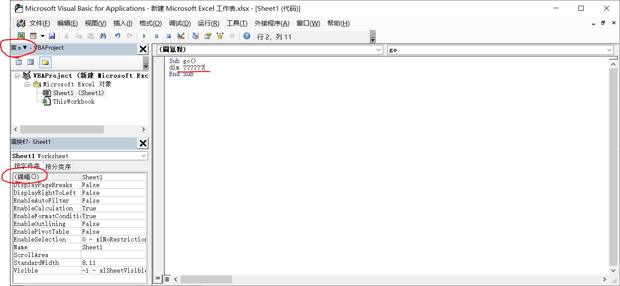Select the VBAProject root node
This screenshot has width=620, height=286.
90,76
